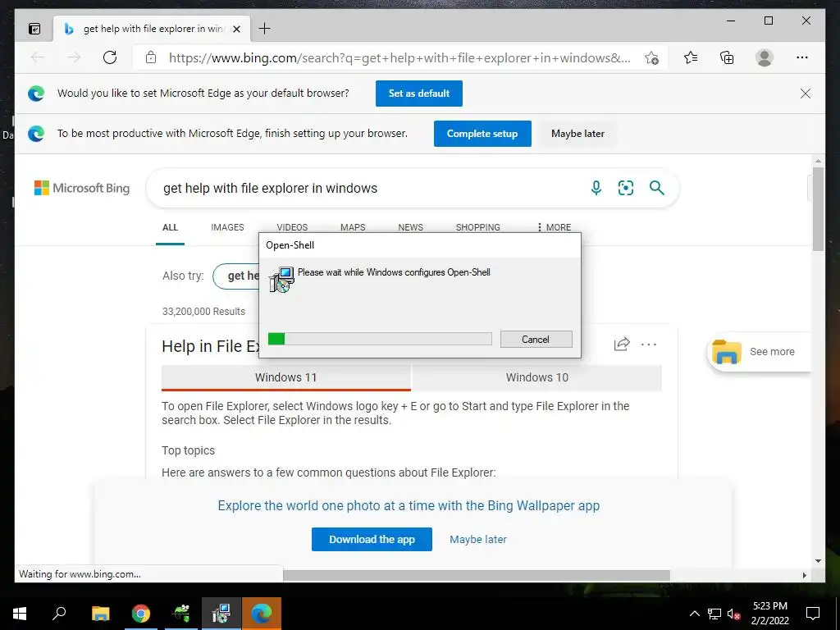Go to Microsoft Bing home logo

click(82, 188)
